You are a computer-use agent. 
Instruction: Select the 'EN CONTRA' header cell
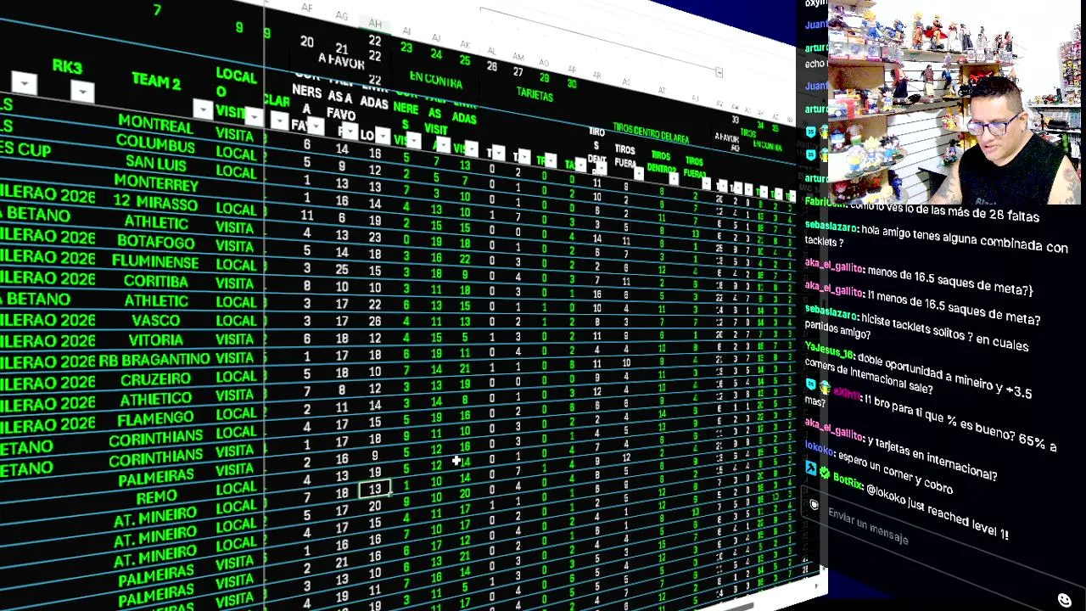(436, 81)
